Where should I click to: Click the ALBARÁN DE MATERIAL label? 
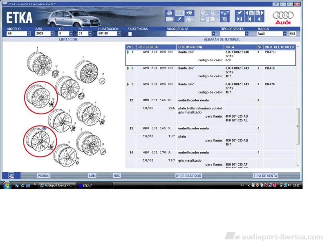click(x=222, y=39)
